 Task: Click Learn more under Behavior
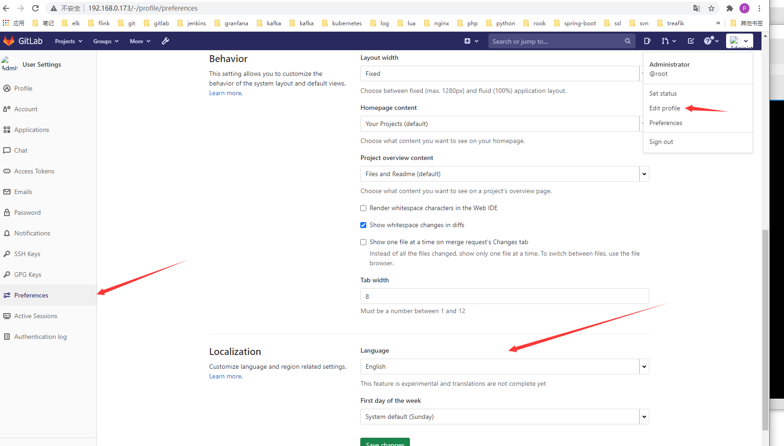225,93
